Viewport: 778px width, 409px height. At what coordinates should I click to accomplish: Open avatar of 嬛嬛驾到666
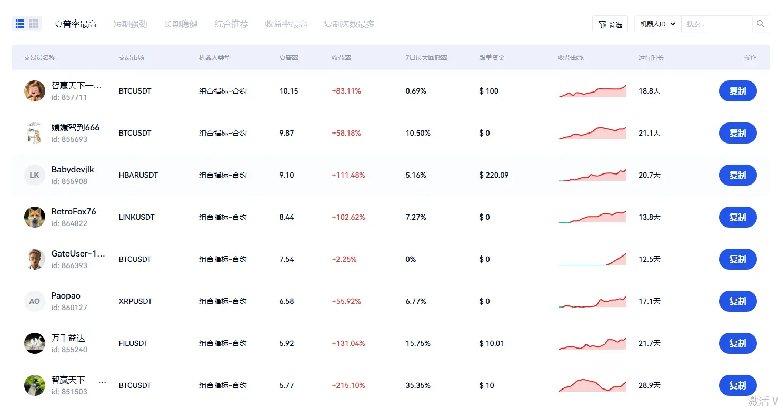(35, 133)
